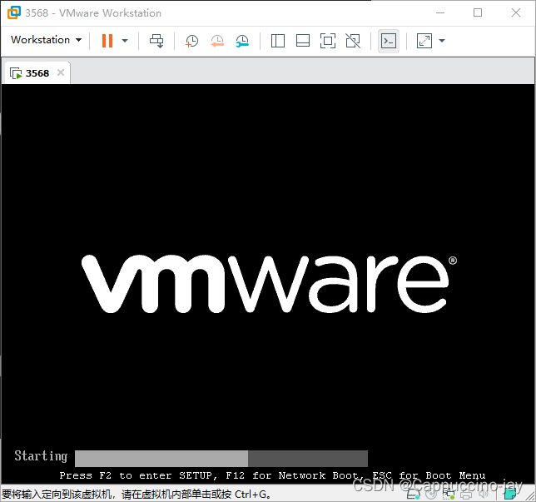Switch to Unity mode
Image resolution: width=536 pixels, height=502 pixels.
353,41
